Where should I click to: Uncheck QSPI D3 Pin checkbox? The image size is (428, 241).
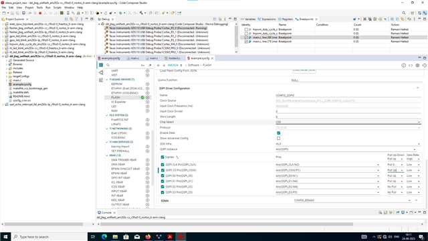coord(163,192)
